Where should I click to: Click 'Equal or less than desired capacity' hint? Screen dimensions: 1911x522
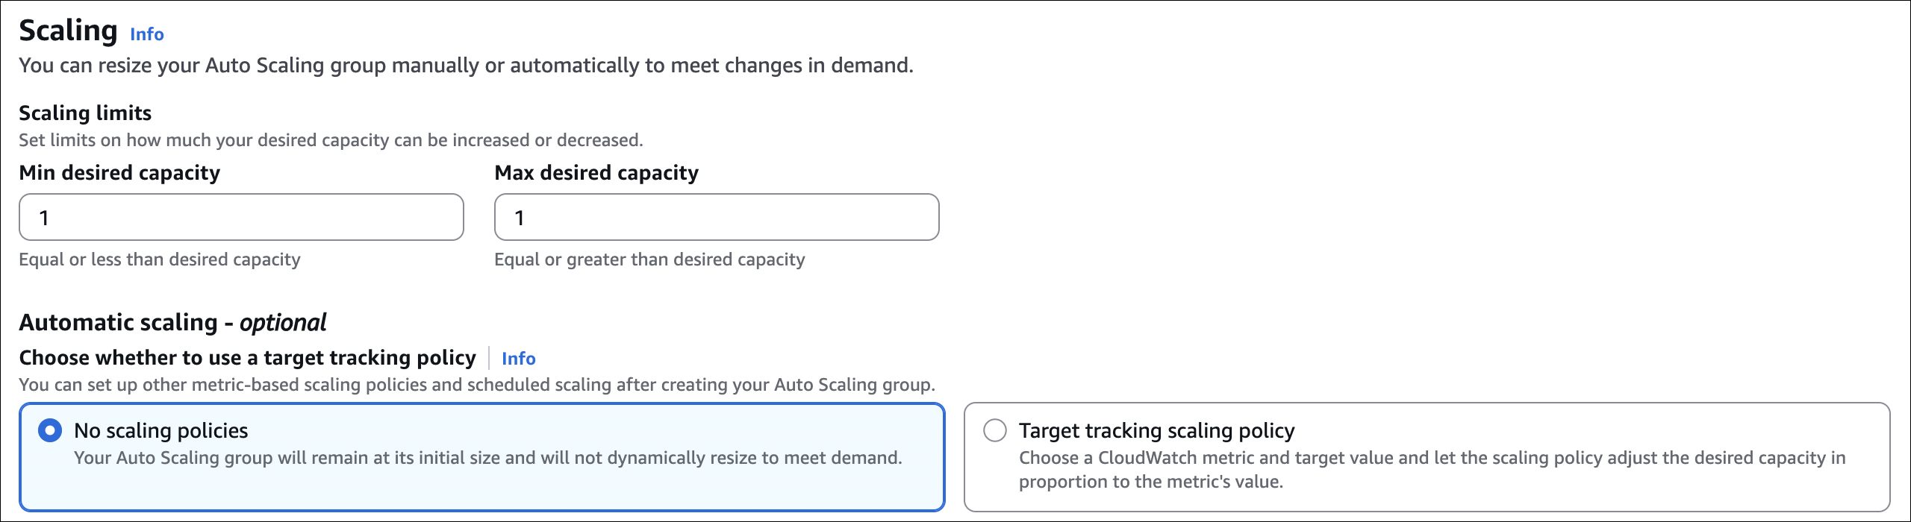coord(160,260)
